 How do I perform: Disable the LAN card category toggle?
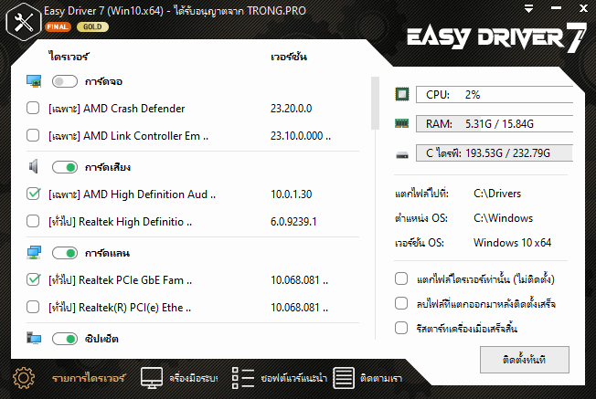coord(65,253)
